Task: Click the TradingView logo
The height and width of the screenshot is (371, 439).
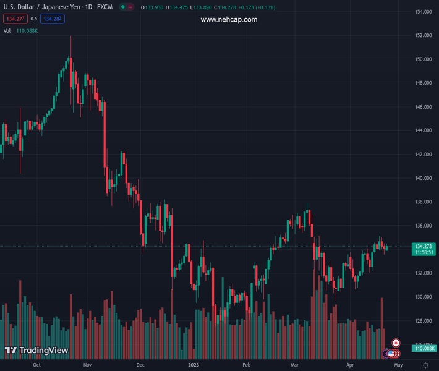Action: pos(36,350)
